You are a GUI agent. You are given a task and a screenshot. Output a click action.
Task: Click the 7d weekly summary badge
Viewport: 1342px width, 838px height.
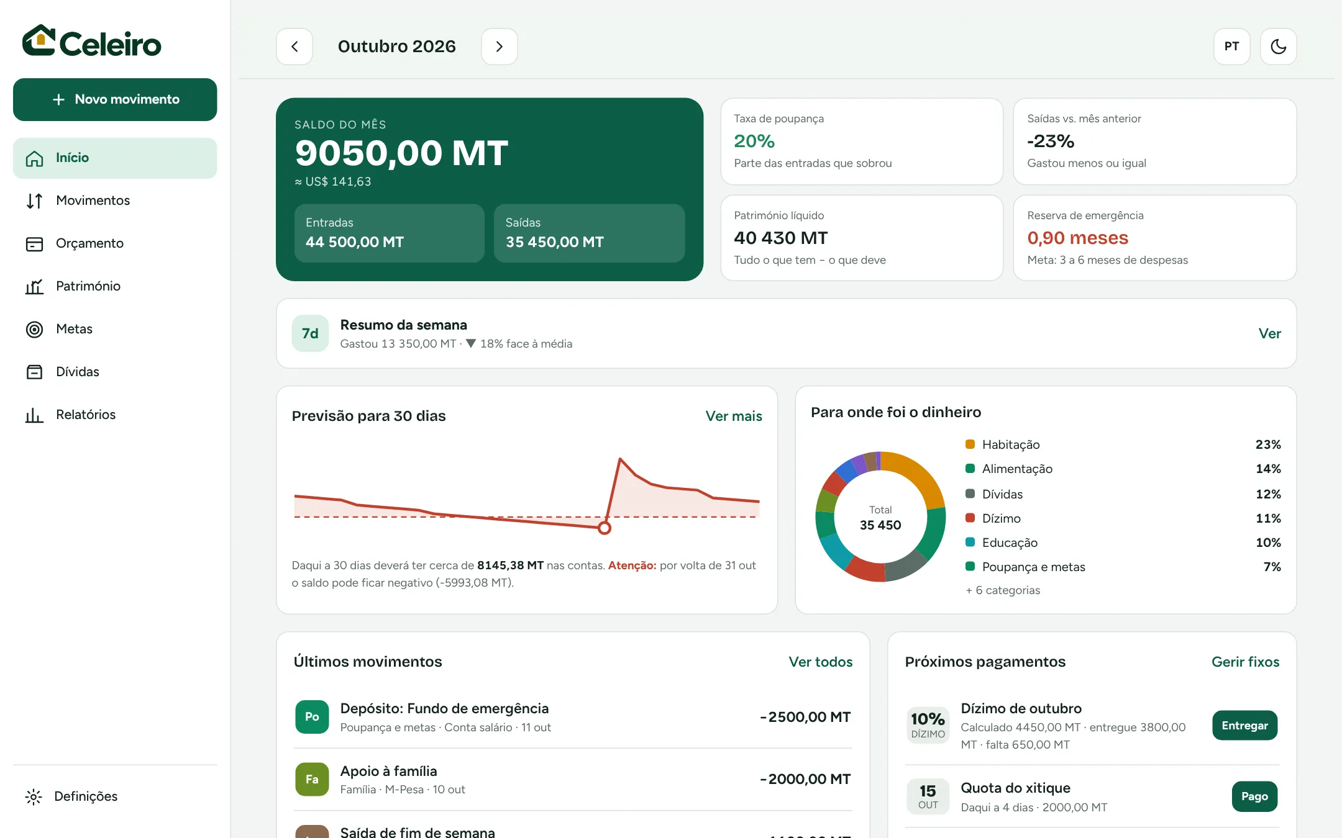(x=310, y=333)
